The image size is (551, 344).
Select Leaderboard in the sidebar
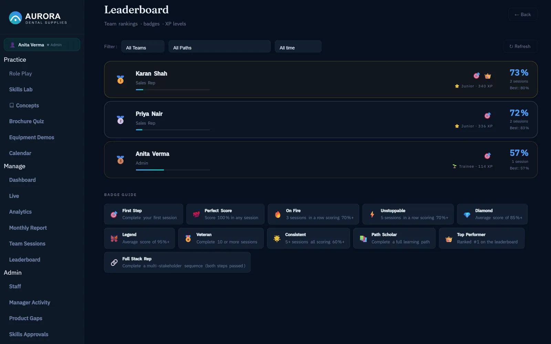click(24, 260)
